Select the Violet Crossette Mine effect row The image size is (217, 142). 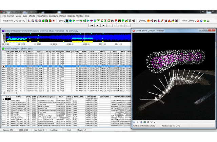click(x=66, y=124)
